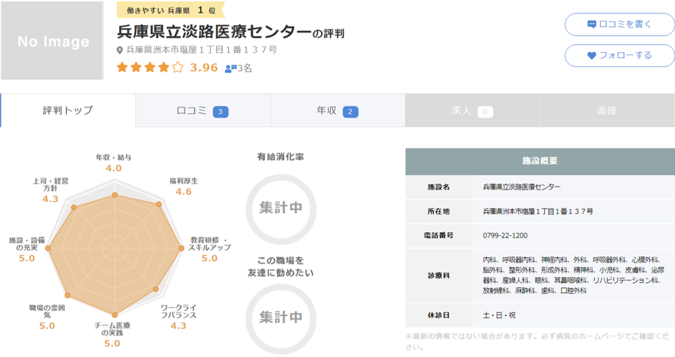The width and height of the screenshot is (675, 357).
Task: Click the 休診日 row label
Action: (x=439, y=315)
